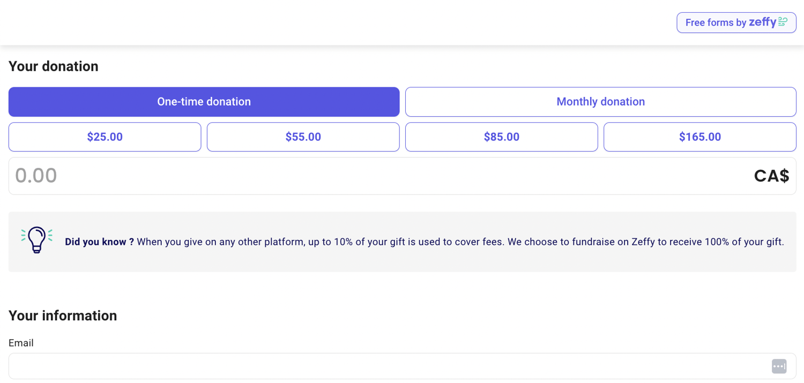Click the Your information section heading

click(x=63, y=316)
